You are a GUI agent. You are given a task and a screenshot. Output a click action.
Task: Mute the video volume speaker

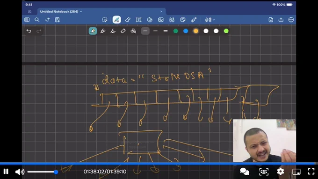coord(20,172)
